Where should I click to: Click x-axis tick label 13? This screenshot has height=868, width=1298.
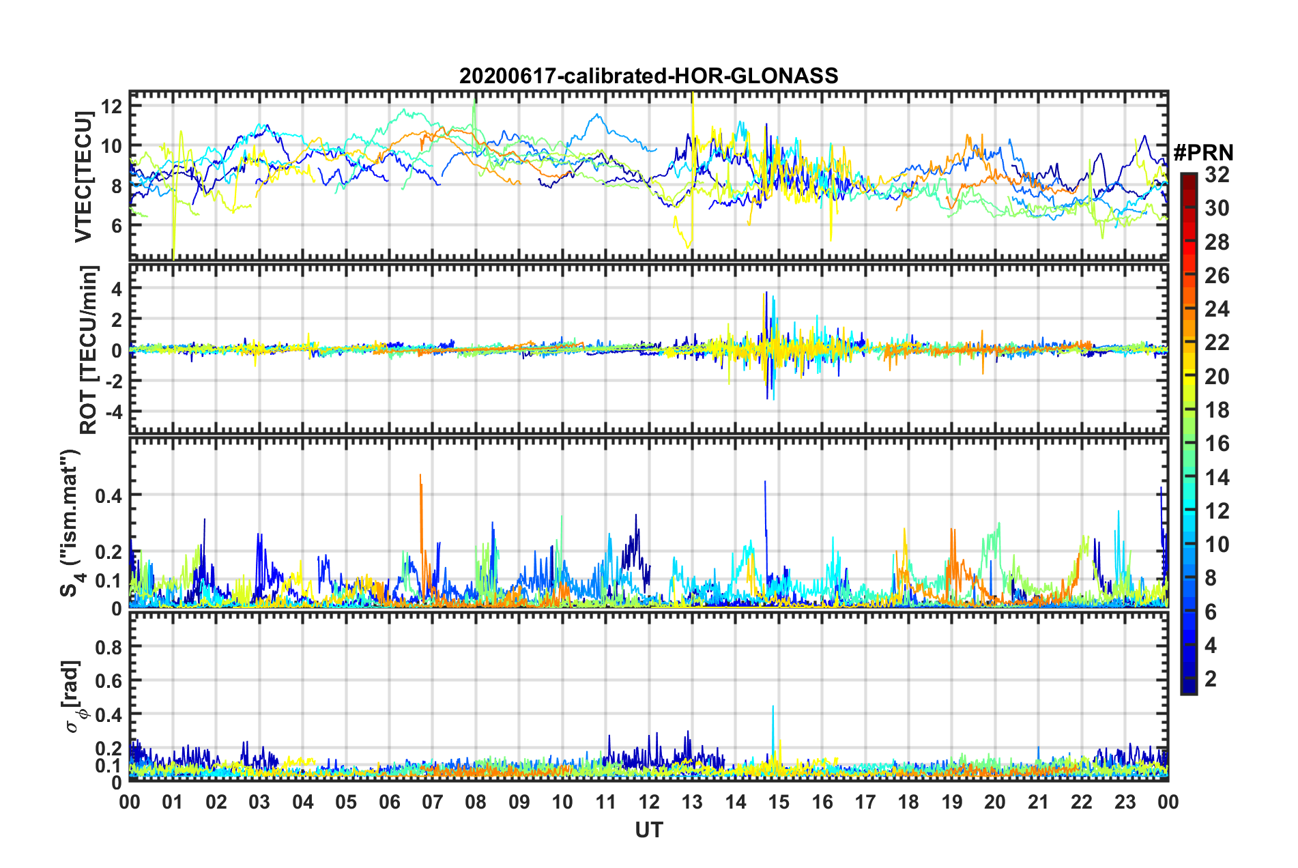tap(692, 802)
